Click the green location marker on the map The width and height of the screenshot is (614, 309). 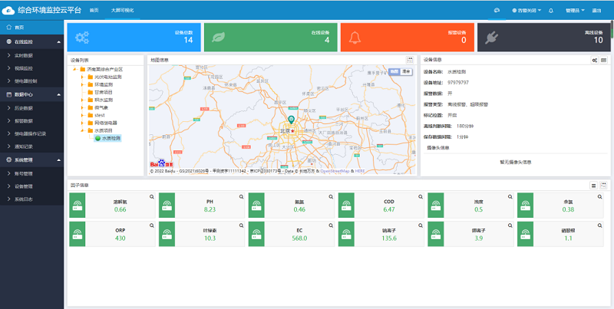pos(291,120)
